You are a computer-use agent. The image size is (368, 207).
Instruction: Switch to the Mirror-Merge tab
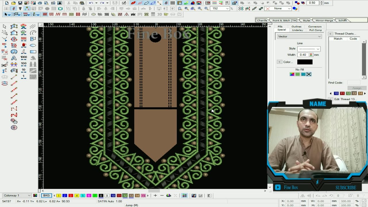(x=324, y=20)
